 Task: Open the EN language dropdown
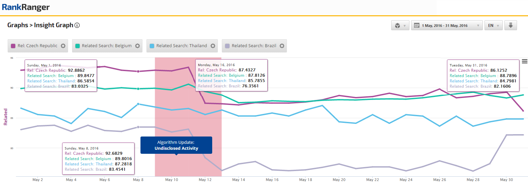493,26
